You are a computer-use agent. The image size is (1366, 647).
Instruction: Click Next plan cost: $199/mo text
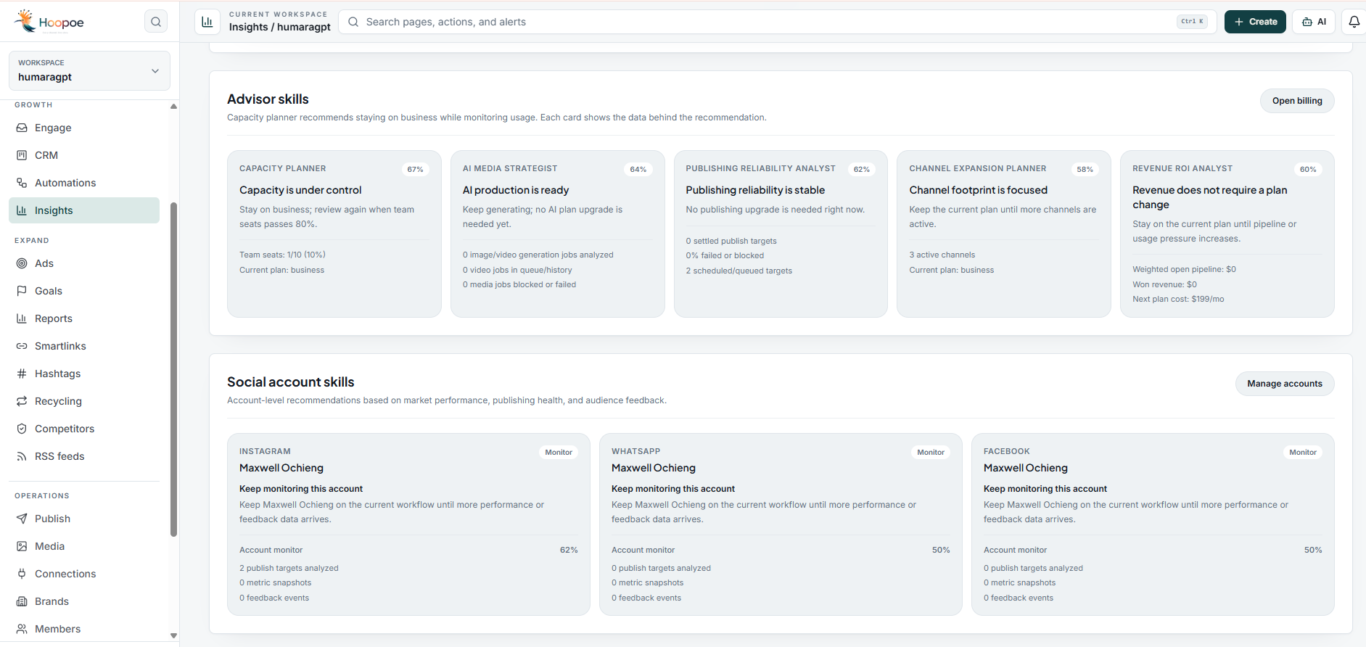tap(1178, 299)
